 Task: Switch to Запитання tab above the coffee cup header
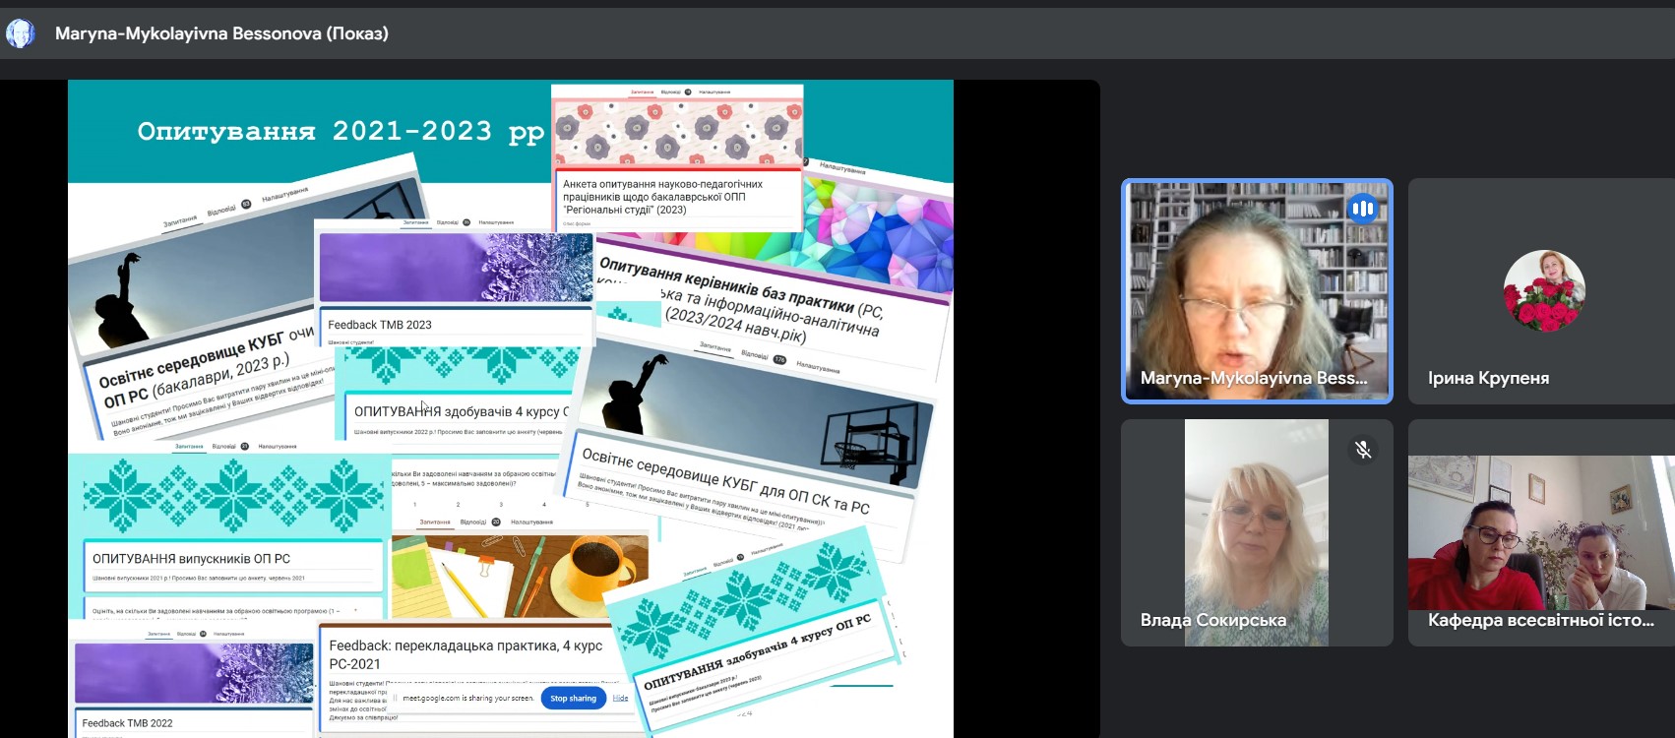[x=435, y=522]
